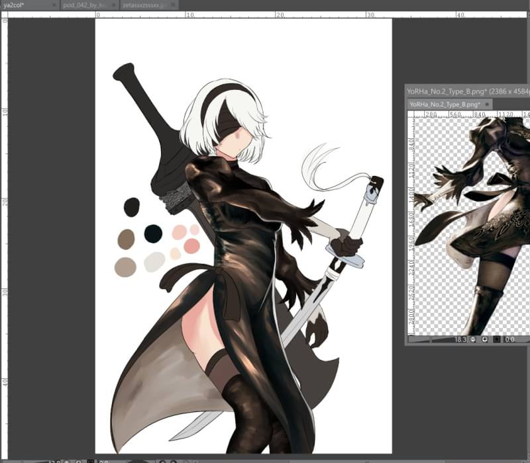Pick the black paint swatch on canvas
The height and width of the screenshot is (463, 530).
pos(131,207)
